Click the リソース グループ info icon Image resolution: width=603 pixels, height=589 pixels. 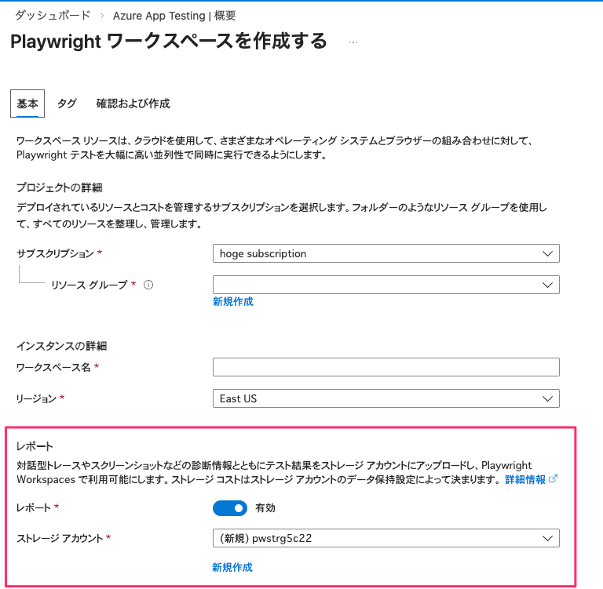pos(148,285)
